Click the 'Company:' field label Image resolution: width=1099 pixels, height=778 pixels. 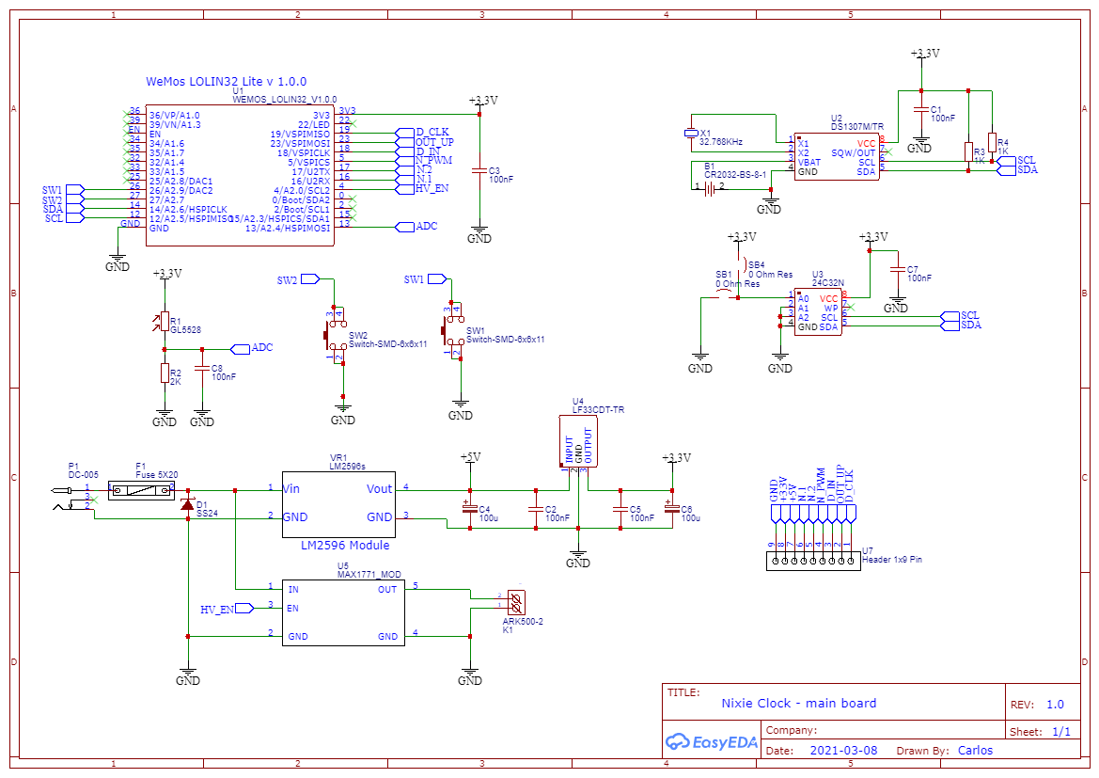point(792,730)
